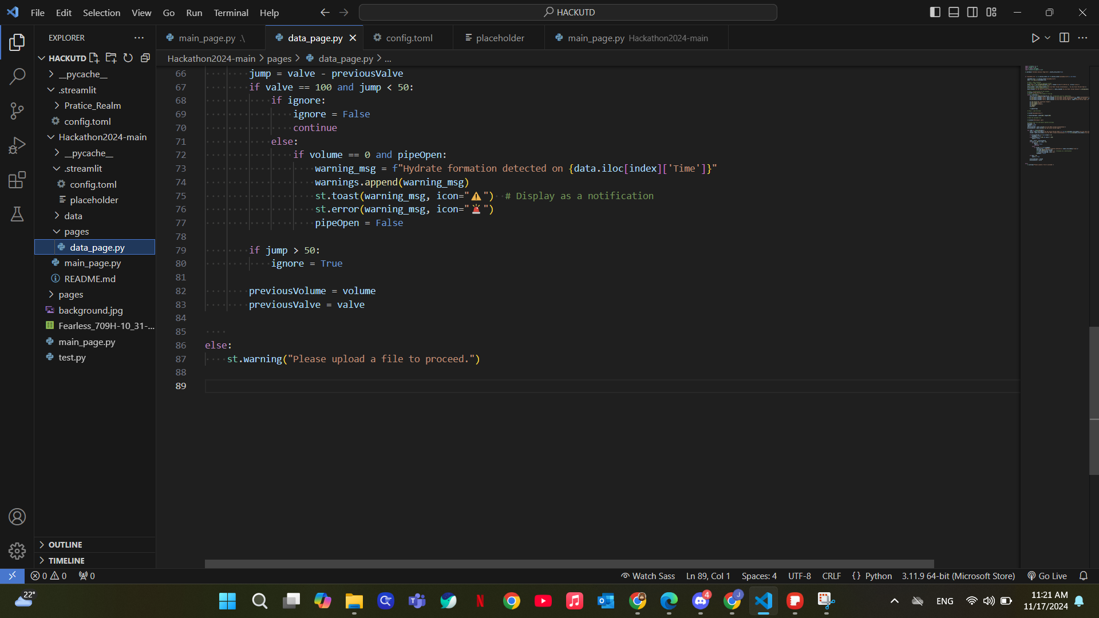Open the Terminal menu

click(231, 13)
